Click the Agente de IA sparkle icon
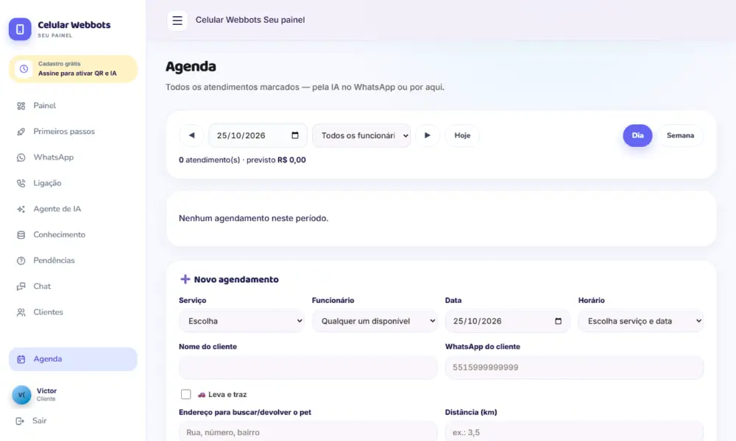This screenshot has width=736, height=441. (x=21, y=209)
